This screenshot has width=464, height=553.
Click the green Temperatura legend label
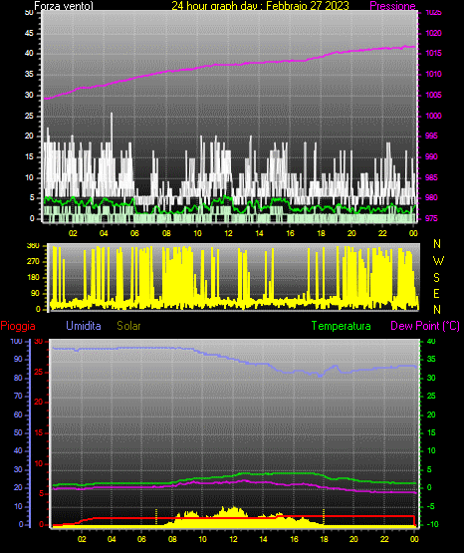click(x=341, y=326)
